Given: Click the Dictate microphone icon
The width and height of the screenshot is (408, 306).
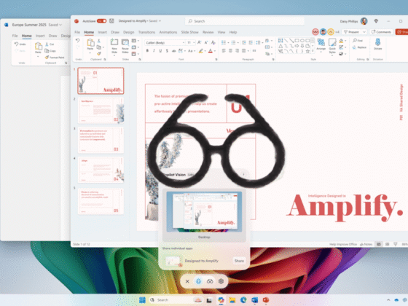Looking at the screenshot, I should tap(378, 42).
